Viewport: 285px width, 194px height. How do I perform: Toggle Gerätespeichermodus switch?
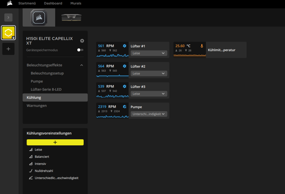pyautogui.click(x=80, y=50)
